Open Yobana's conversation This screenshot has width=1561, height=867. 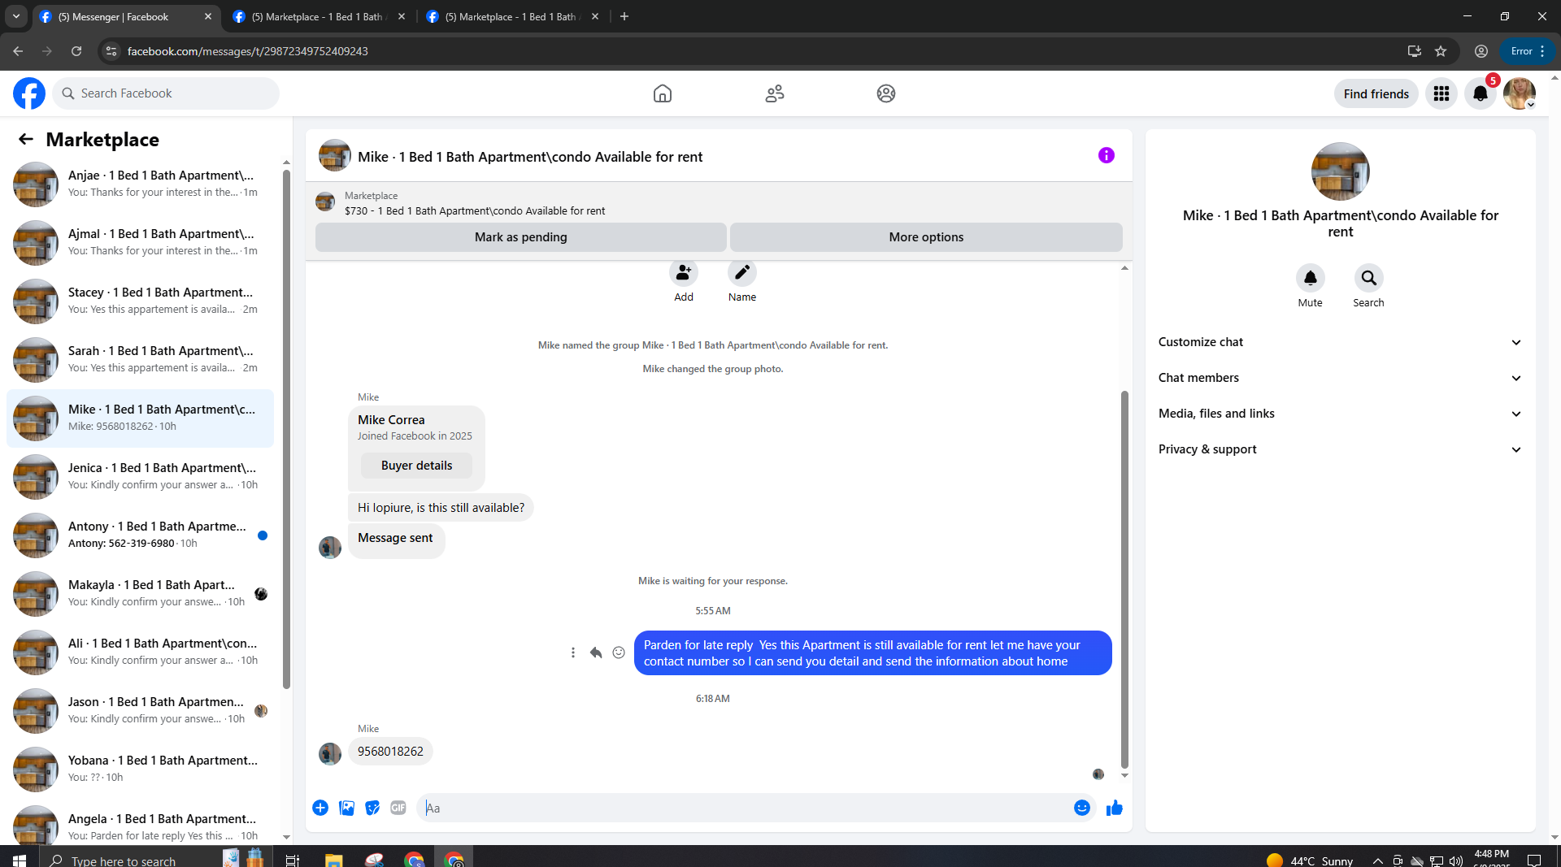pos(140,769)
